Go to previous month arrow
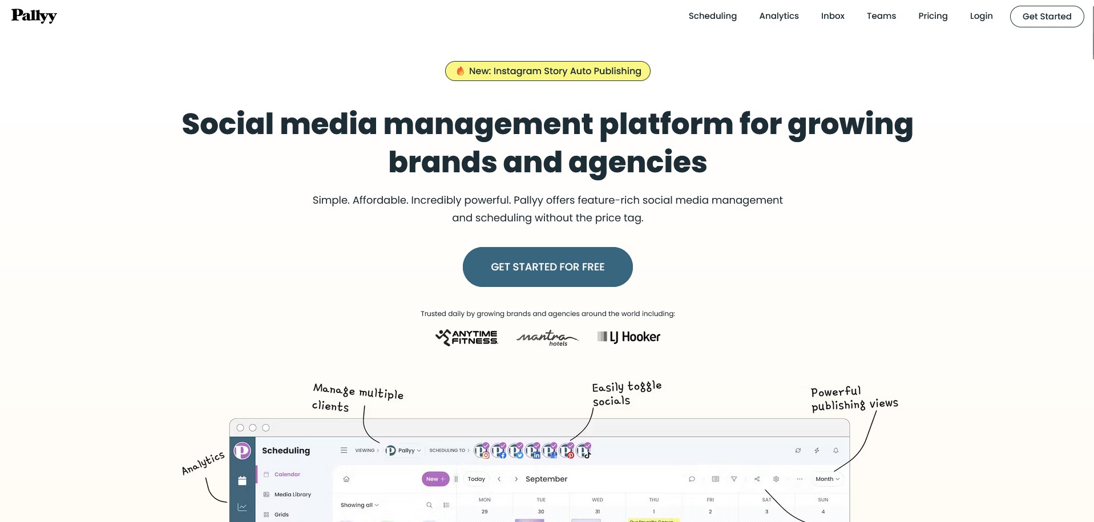This screenshot has height=522, width=1094. [499, 479]
